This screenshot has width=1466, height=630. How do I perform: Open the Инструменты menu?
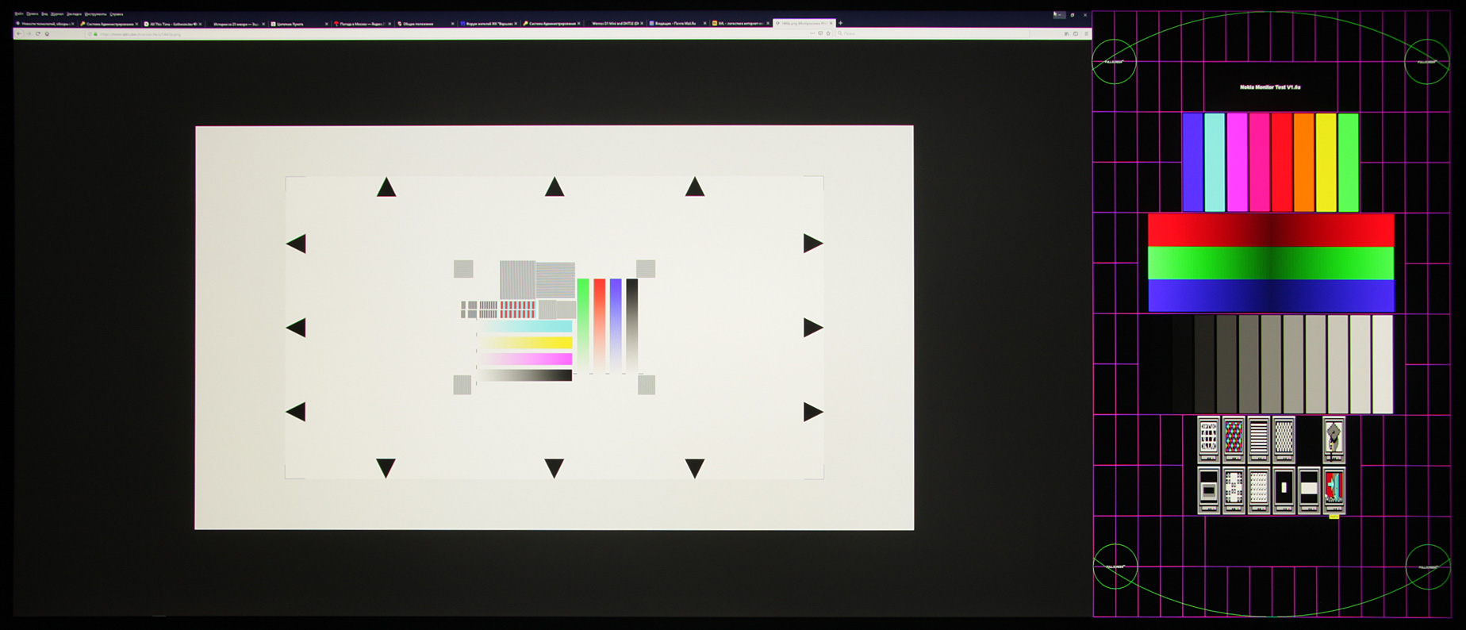click(x=95, y=13)
